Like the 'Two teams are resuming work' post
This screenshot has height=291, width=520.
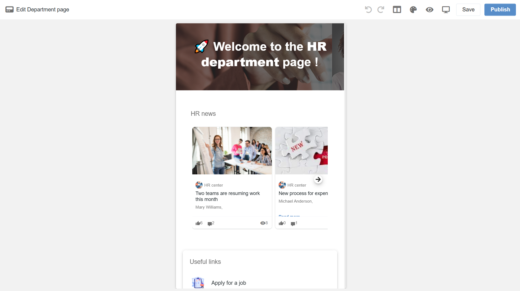pos(198,223)
